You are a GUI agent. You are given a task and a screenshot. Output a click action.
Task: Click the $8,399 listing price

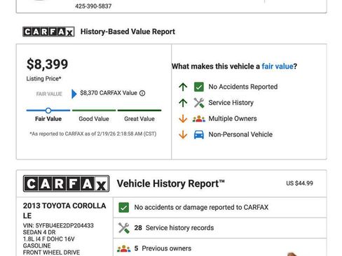[48, 64]
